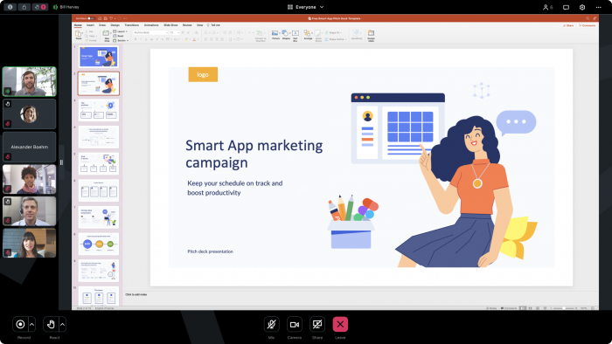The height and width of the screenshot is (344, 612).
Task: Open the Design ribbon tab
Action: [x=115, y=25]
